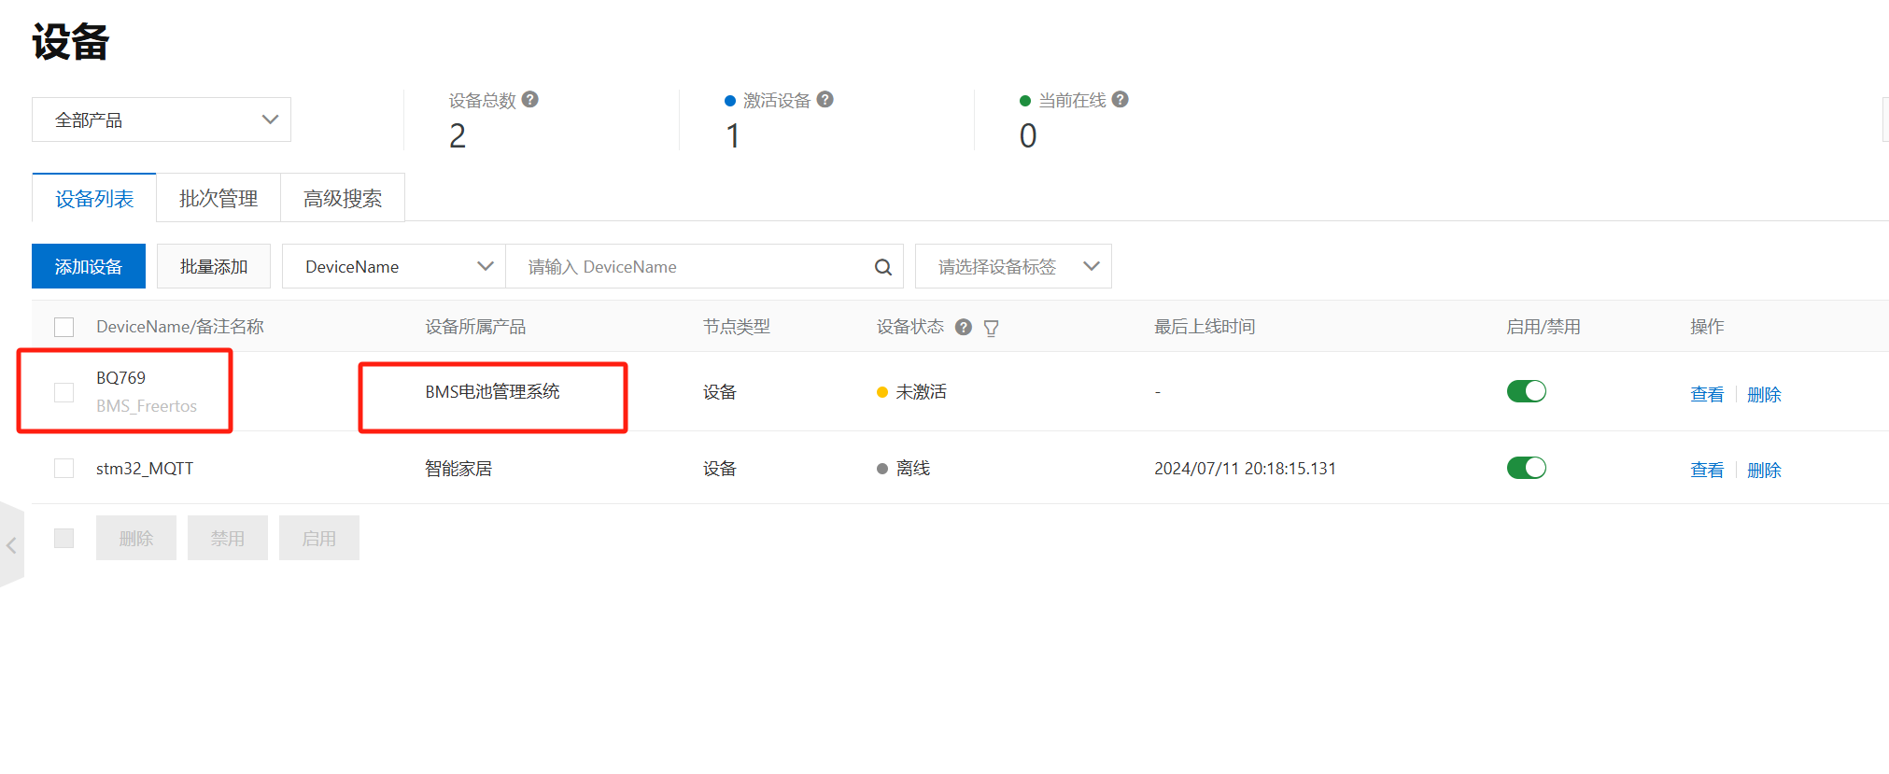Click the 智能家居 product cell
The image size is (1889, 774).
coord(458,468)
